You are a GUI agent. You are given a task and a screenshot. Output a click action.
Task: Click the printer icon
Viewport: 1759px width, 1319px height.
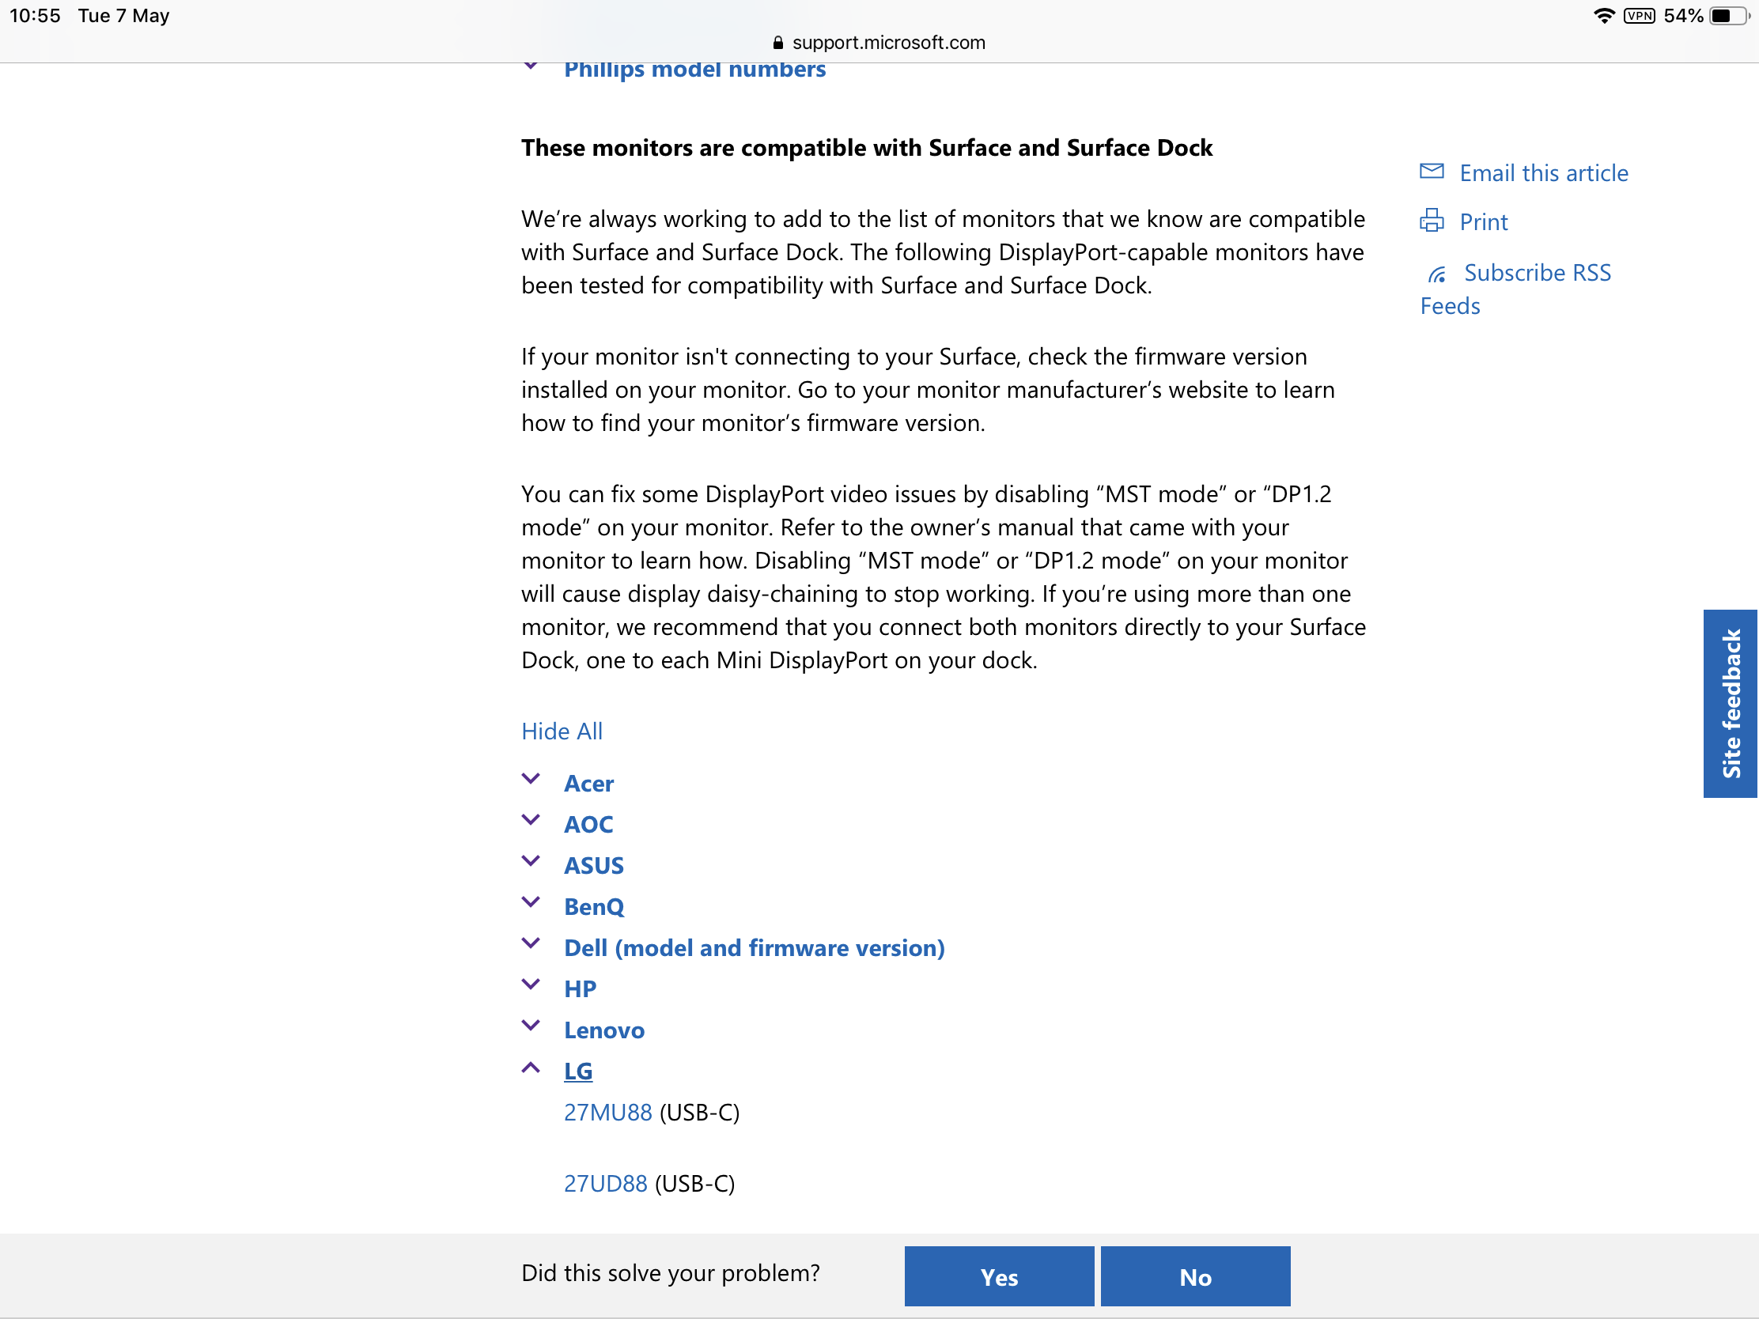tap(1431, 221)
